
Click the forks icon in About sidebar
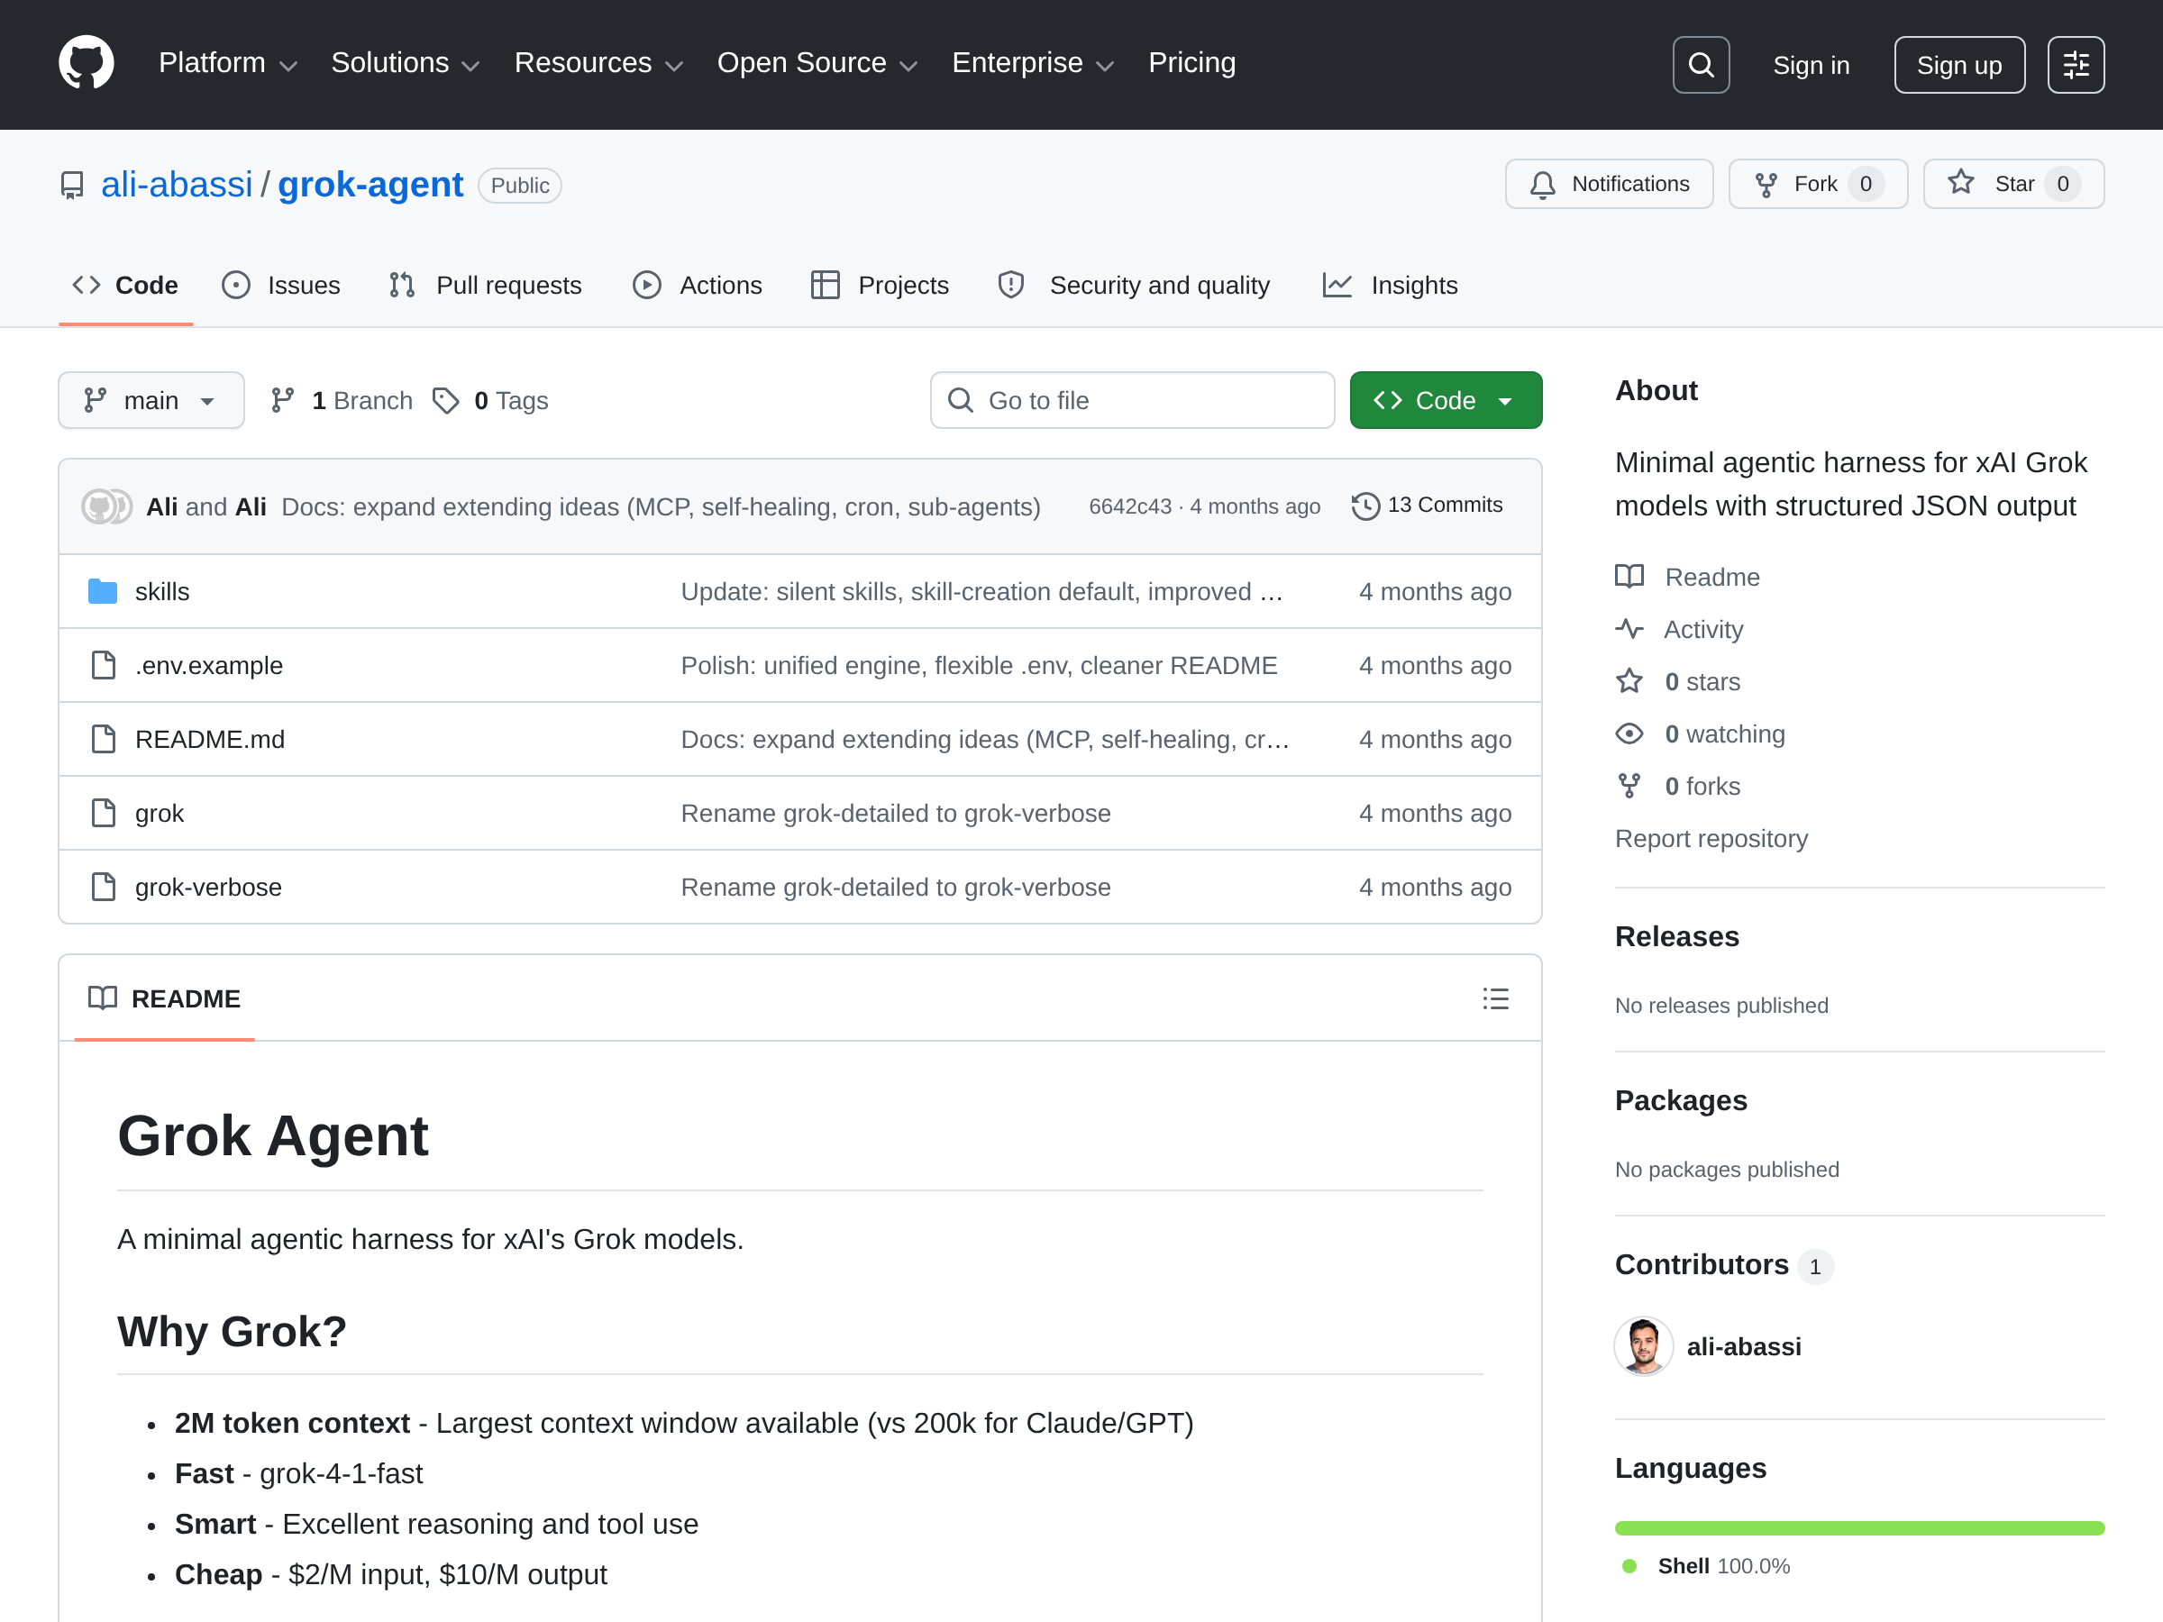click(1629, 786)
